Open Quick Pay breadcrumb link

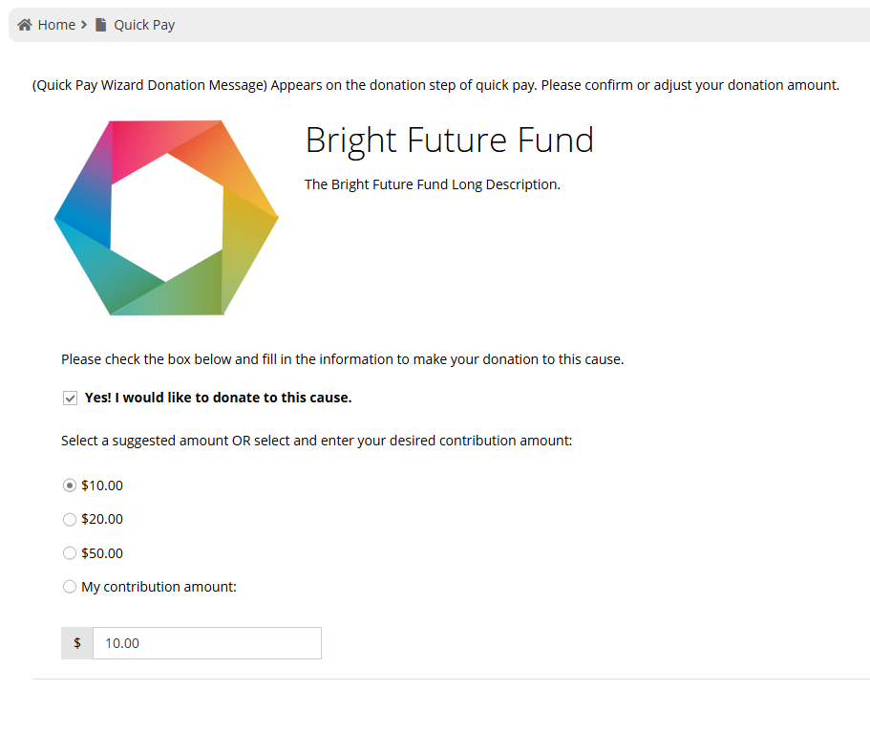click(x=144, y=25)
